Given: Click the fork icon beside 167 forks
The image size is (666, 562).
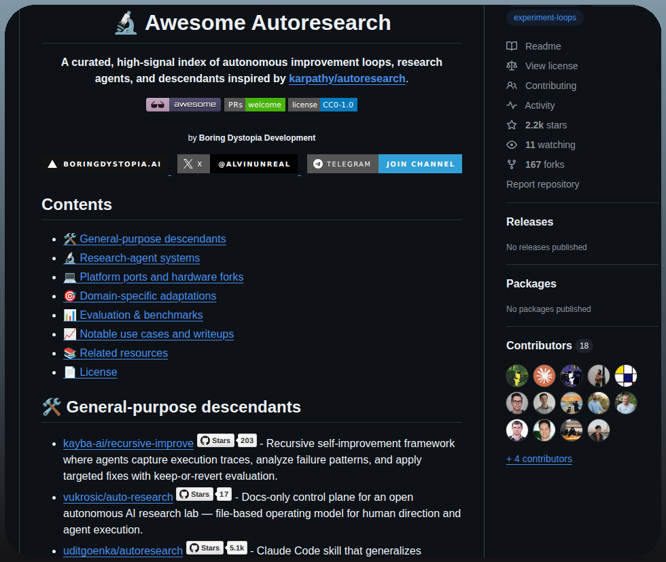Looking at the screenshot, I should [x=512, y=164].
